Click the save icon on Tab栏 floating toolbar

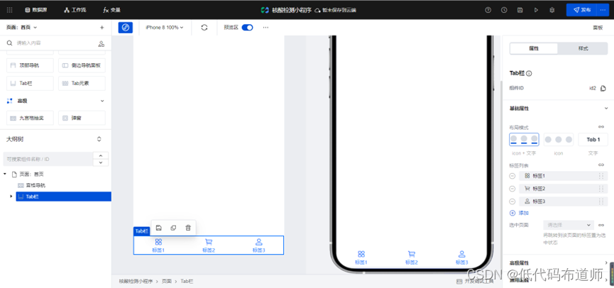pyautogui.click(x=158, y=228)
